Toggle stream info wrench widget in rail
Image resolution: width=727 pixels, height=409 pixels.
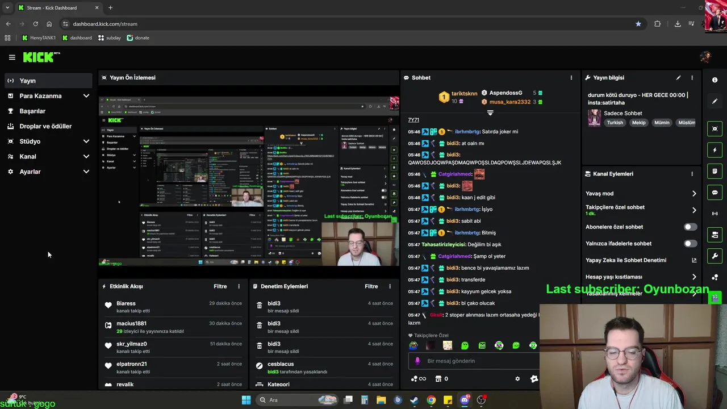[x=715, y=256]
